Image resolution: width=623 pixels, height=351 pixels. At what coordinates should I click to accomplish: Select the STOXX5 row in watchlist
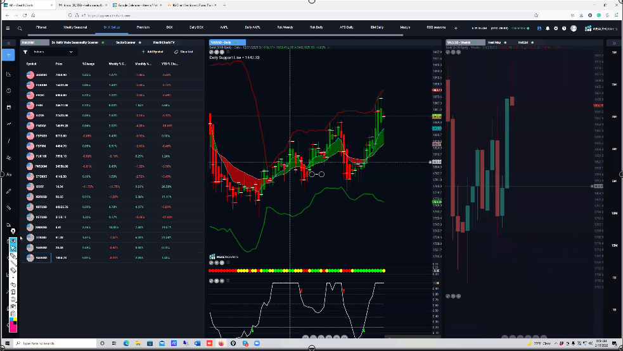click(x=113, y=176)
